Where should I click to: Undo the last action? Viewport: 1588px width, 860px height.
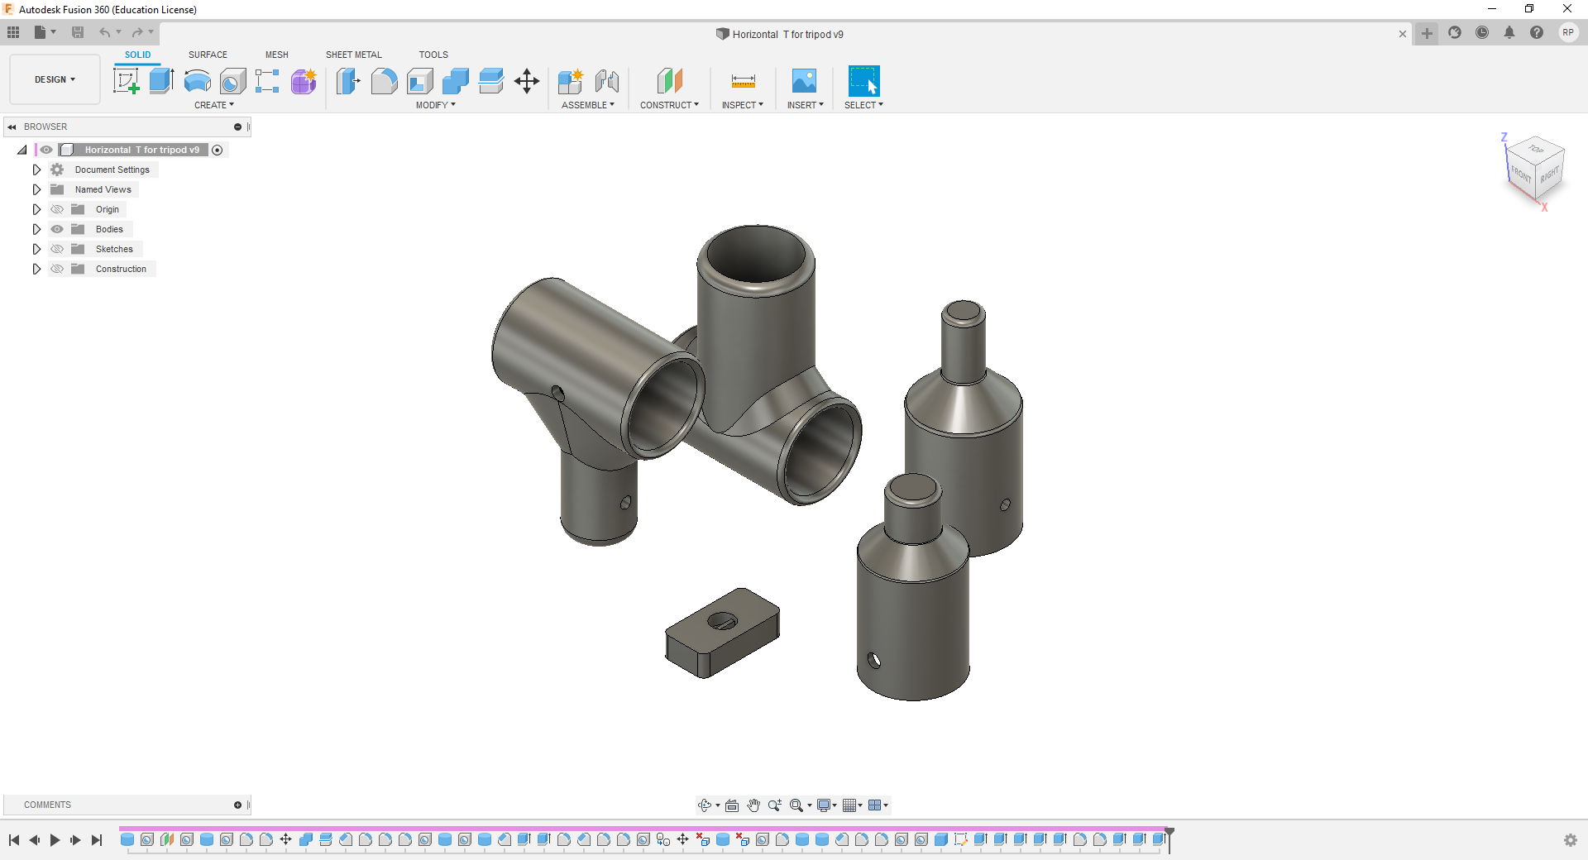coord(104,32)
